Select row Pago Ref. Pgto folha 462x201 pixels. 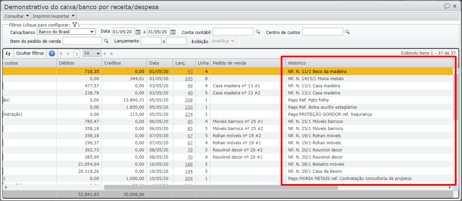228,100
